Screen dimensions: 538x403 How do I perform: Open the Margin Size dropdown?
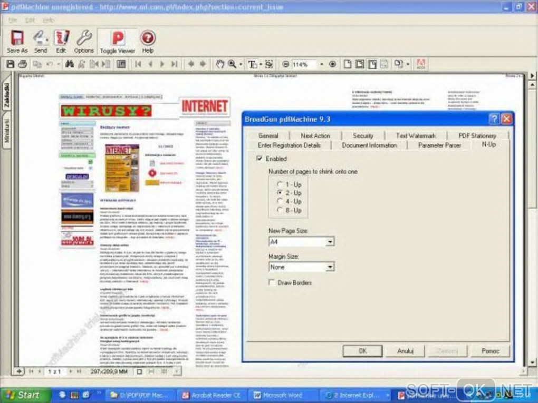(330, 267)
